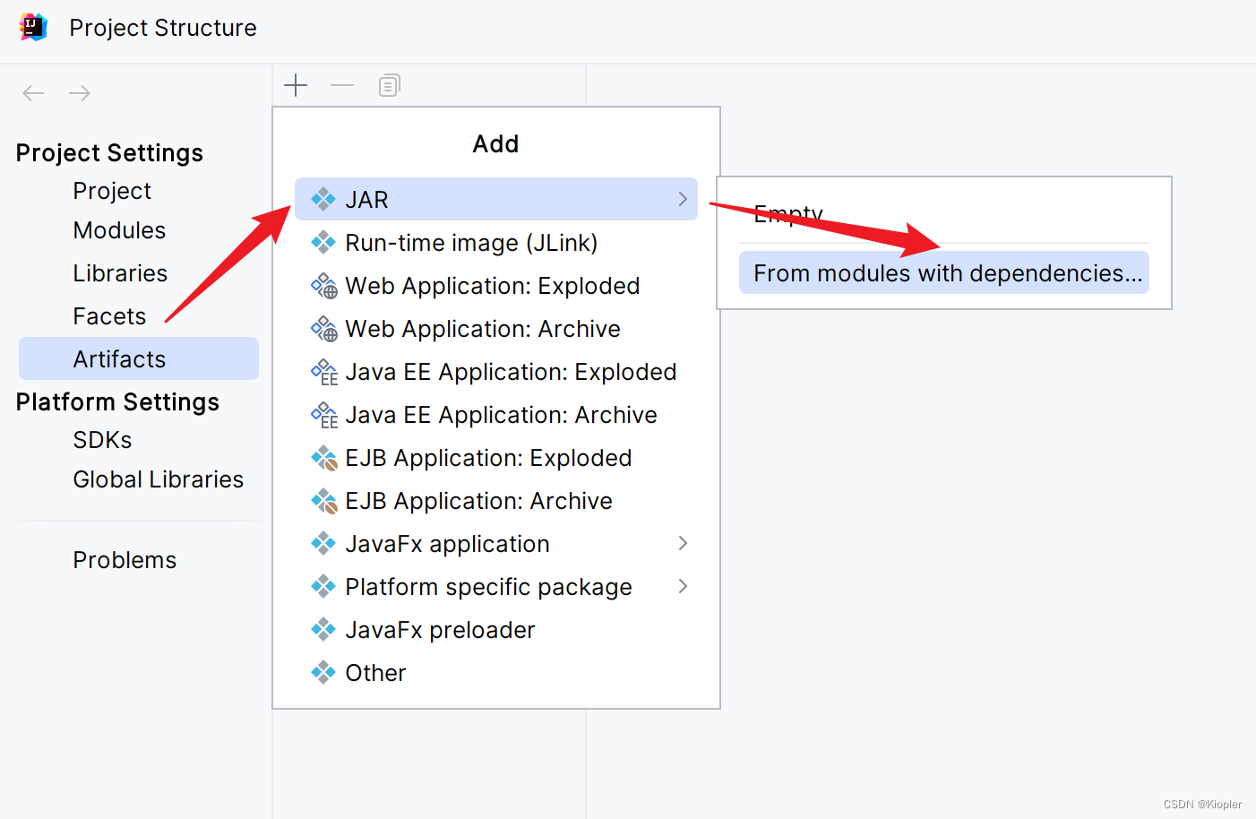1256x819 pixels.
Task: Select the Empty JAR option
Action: point(944,214)
